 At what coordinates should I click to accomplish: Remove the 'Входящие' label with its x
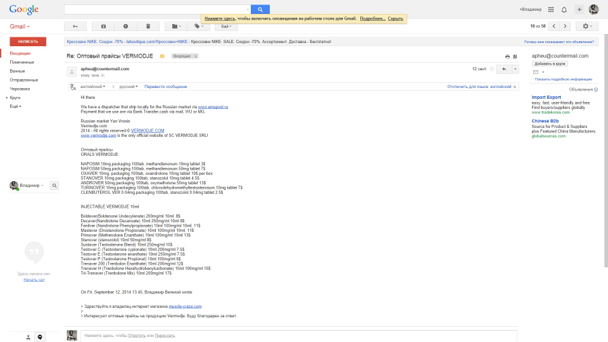click(x=196, y=56)
